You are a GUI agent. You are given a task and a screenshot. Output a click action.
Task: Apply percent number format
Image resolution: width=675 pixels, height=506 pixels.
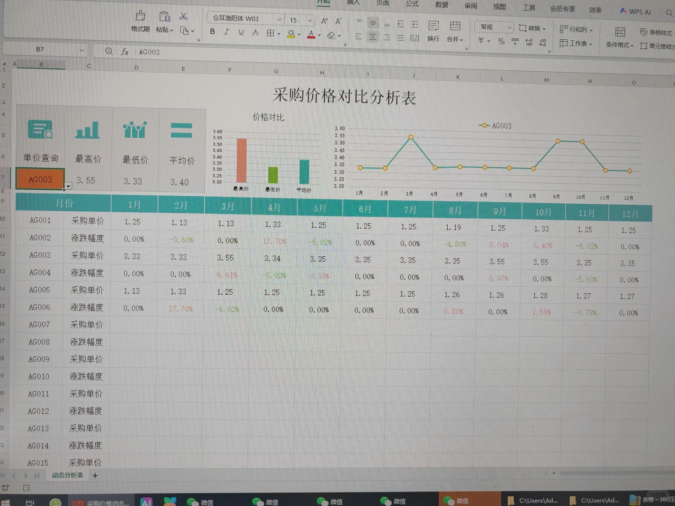click(x=501, y=42)
